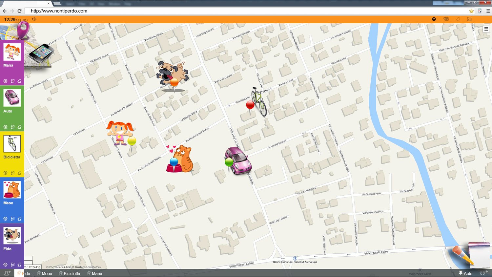Open the messages history icon in orange bar

446,19
